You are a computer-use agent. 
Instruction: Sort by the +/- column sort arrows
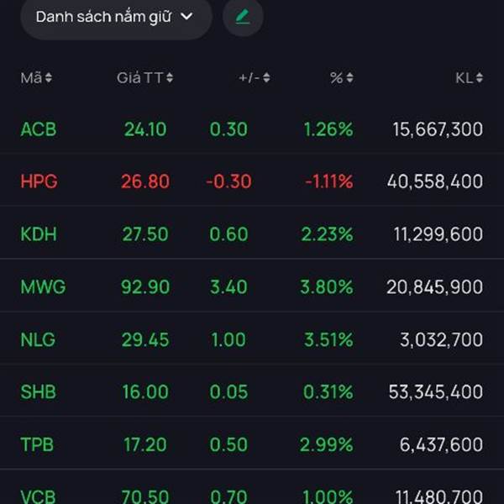click(x=266, y=78)
